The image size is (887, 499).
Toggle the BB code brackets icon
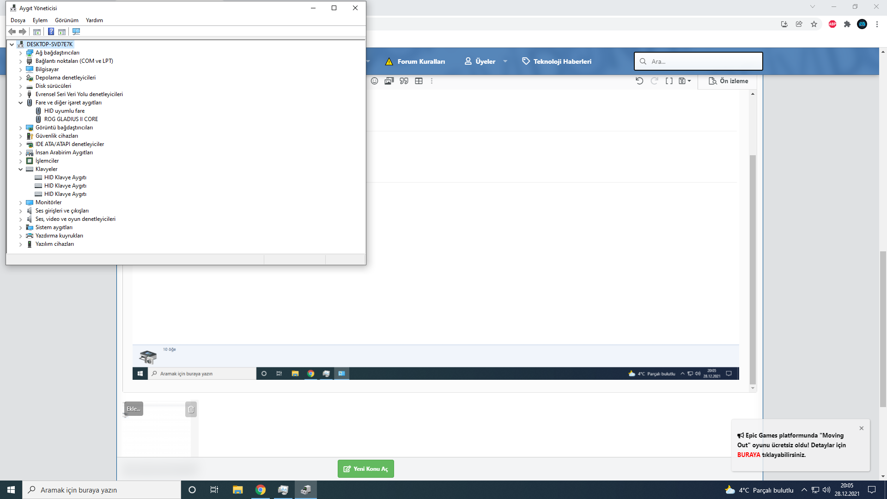[669, 81]
